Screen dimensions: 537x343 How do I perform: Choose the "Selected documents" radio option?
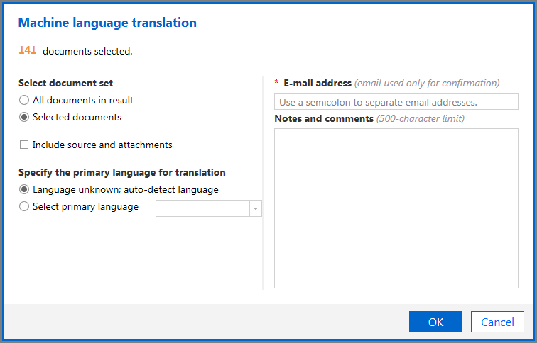24,117
